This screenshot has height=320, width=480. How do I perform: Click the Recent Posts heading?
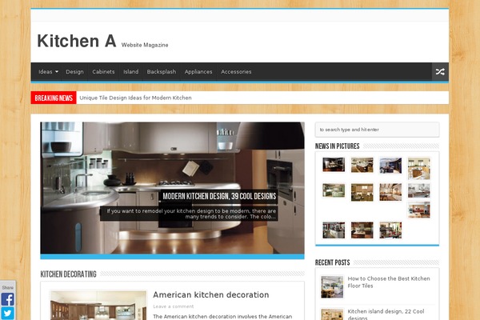[x=333, y=262]
